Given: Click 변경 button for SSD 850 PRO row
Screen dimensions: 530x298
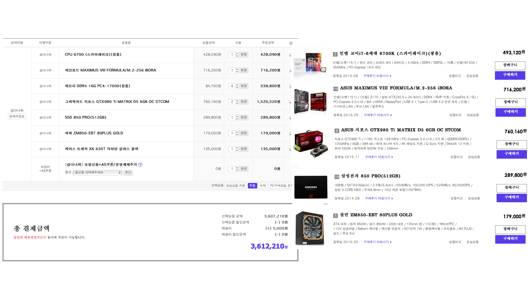Looking at the screenshot, I should click(243, 118).
